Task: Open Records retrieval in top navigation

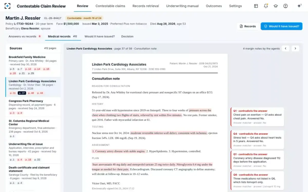Action: click(x=146, y=6)
